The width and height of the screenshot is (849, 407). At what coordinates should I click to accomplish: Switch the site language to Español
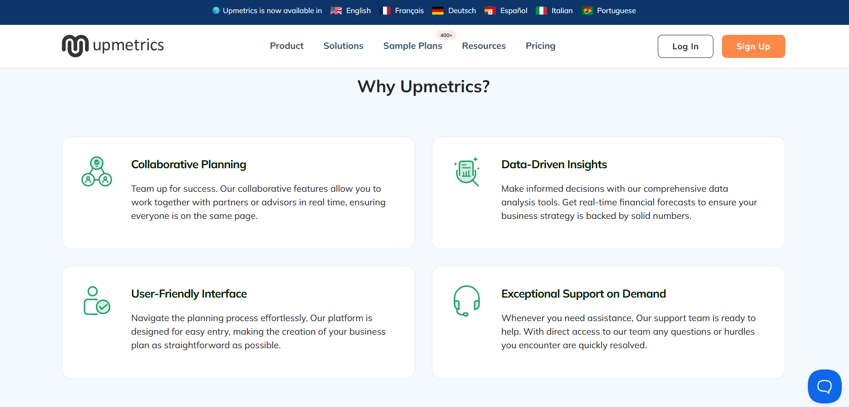[x=514, y=11]
